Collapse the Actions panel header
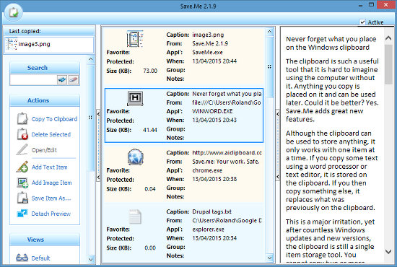 (45, 100)
